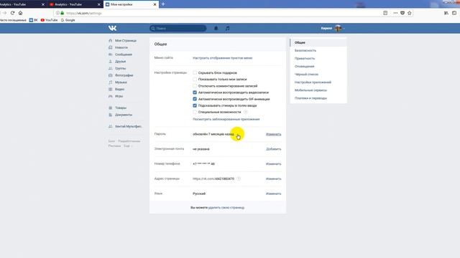Click Добавить next to Электронная почта
The image size is (460, 258).
tap(273, 149)
